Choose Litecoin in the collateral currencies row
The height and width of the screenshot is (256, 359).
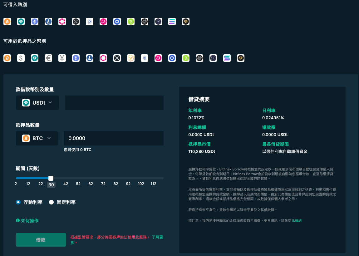click(90, 58)
